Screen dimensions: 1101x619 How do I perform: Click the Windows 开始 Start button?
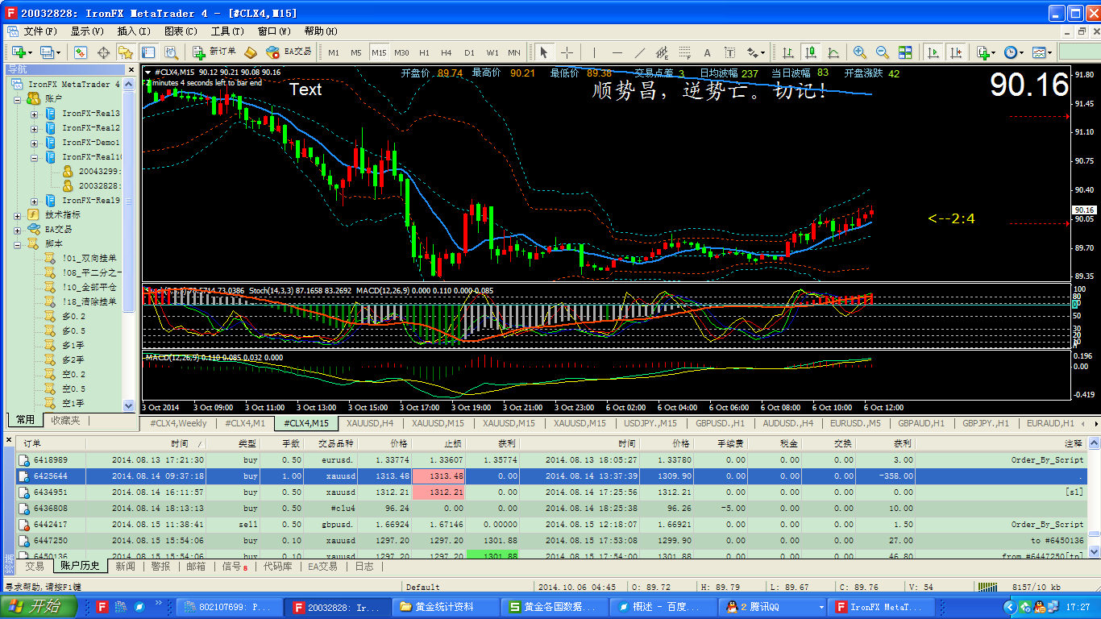[x=39, y=607]
